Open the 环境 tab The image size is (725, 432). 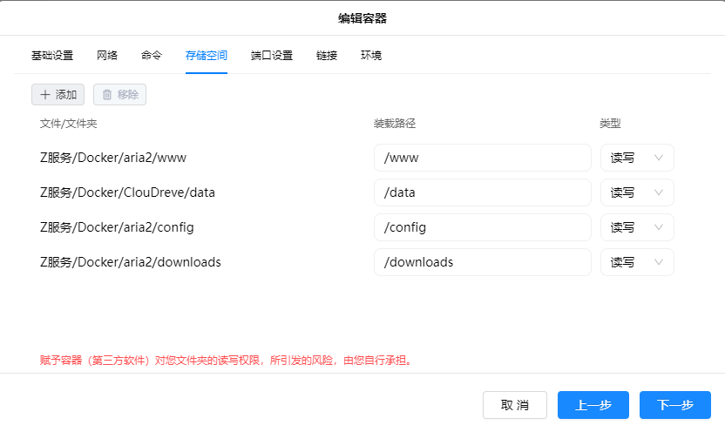coord(371,55)
